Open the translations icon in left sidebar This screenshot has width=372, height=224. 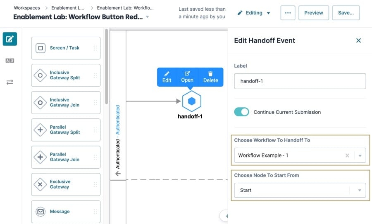coord(10,61)
